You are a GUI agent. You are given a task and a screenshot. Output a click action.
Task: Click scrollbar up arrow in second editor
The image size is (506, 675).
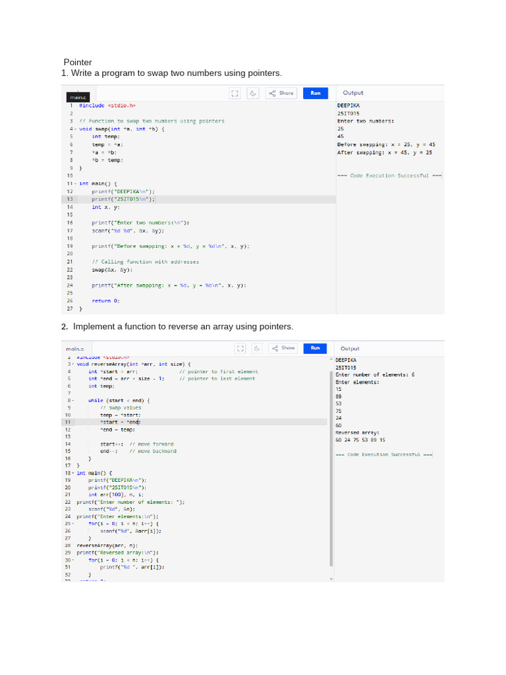coord(331,359)
